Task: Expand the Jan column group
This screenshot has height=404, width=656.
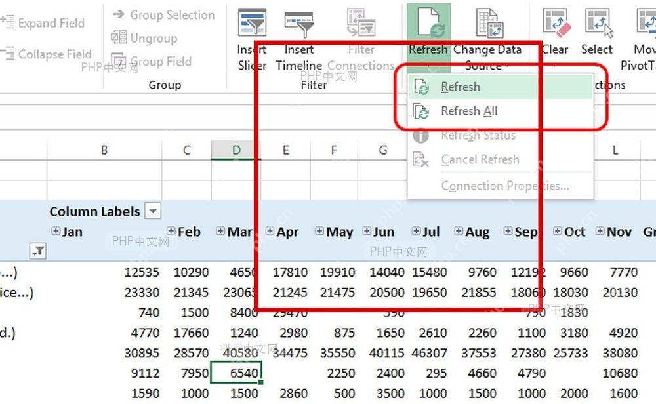Action: 56,231
